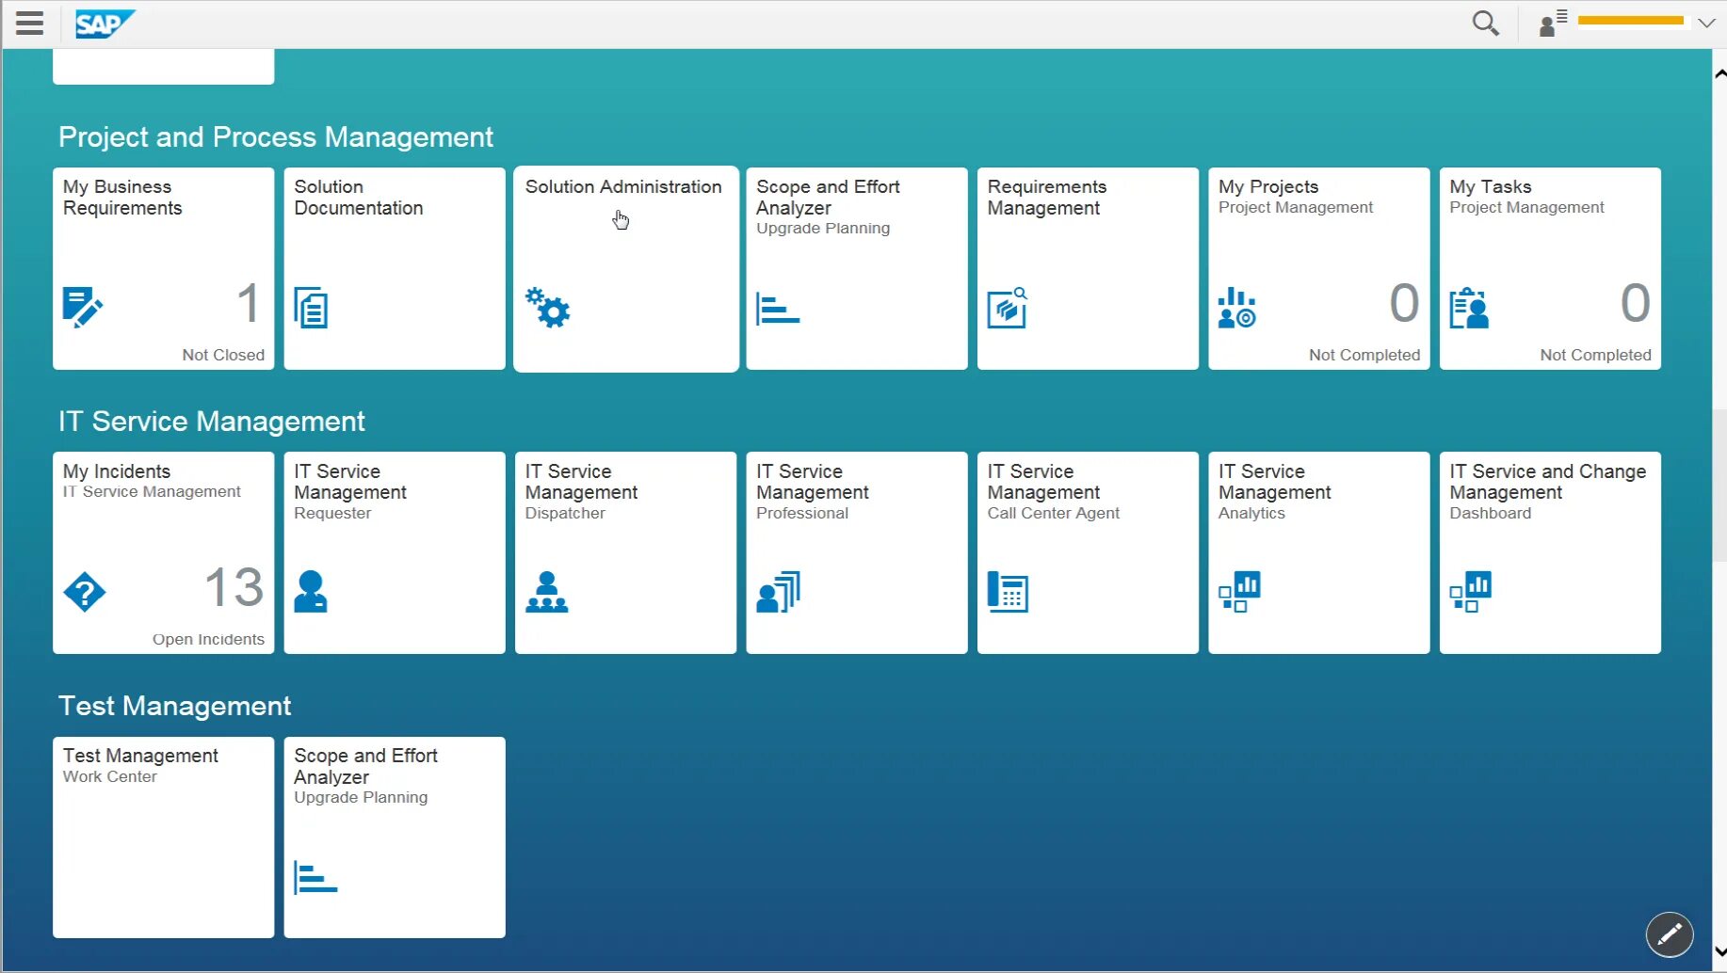
Task: Open the Solution Administration tile title
Action: click(623, 186)
